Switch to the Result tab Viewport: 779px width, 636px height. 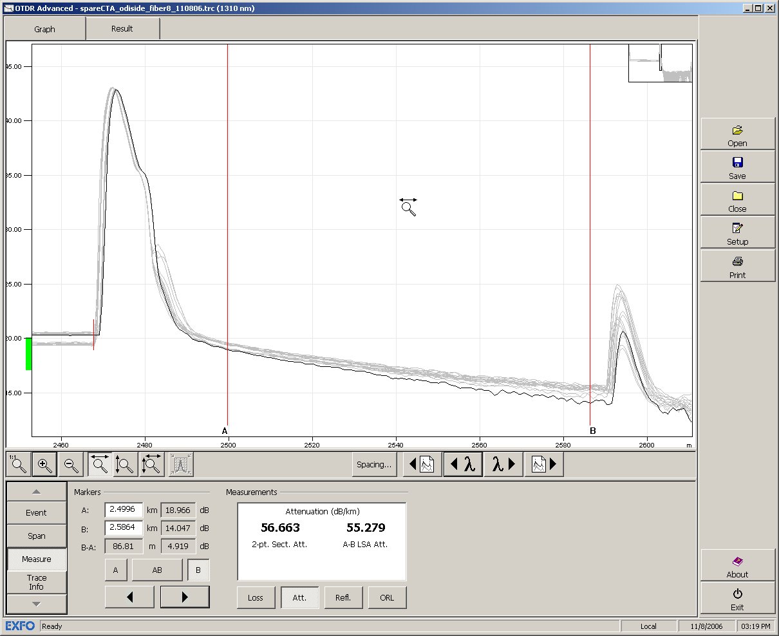click(122, 28)
